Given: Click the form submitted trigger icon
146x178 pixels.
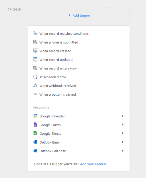Looking at the screenshot, I should [35, 42].
